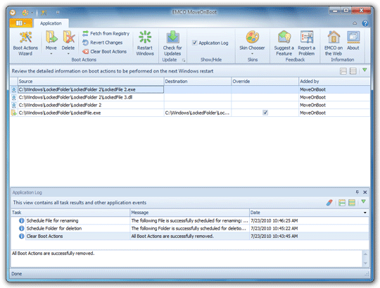
Task: Click the Delete folder icon
Action: click(68, 37)
